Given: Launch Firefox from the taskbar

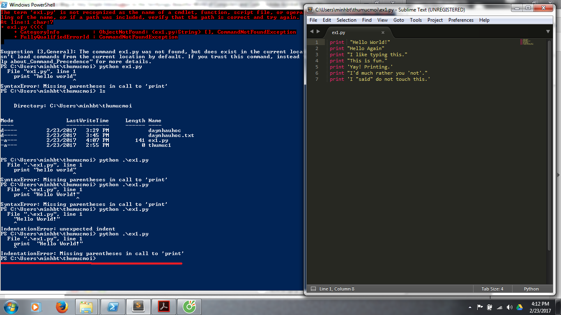Looking at the screenshot, I should pos(62,306).
